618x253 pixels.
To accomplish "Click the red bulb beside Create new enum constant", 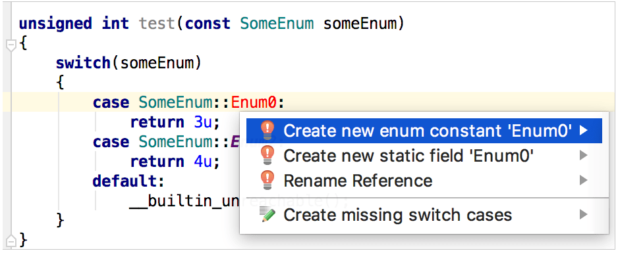I will pyautogui.click(x=267, y=130).
